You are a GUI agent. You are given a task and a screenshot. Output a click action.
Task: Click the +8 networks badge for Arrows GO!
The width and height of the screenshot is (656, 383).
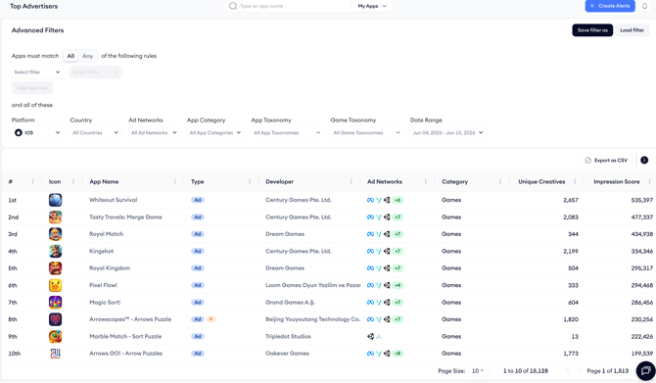[398, 354]
